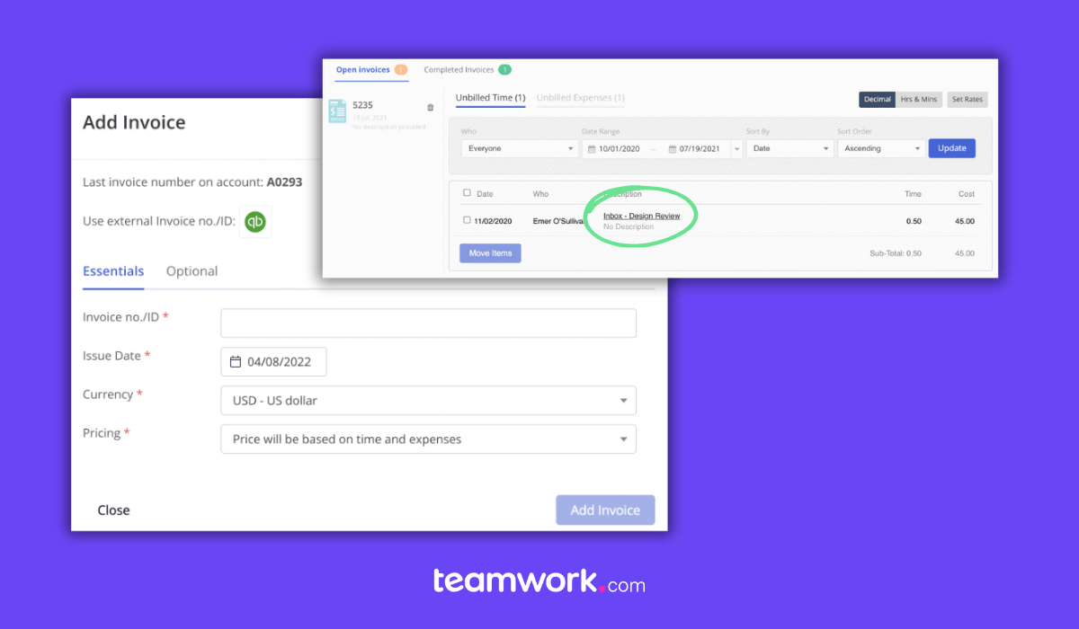1079x629 pixels.
Task: Switch to the Completed Invoices tab
Action: [x=458, y=69]
